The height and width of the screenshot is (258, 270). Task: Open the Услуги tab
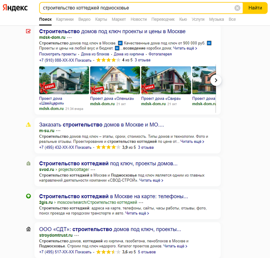[198, 19]
